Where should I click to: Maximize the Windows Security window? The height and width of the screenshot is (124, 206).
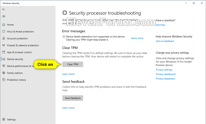[x=194, y=3]
